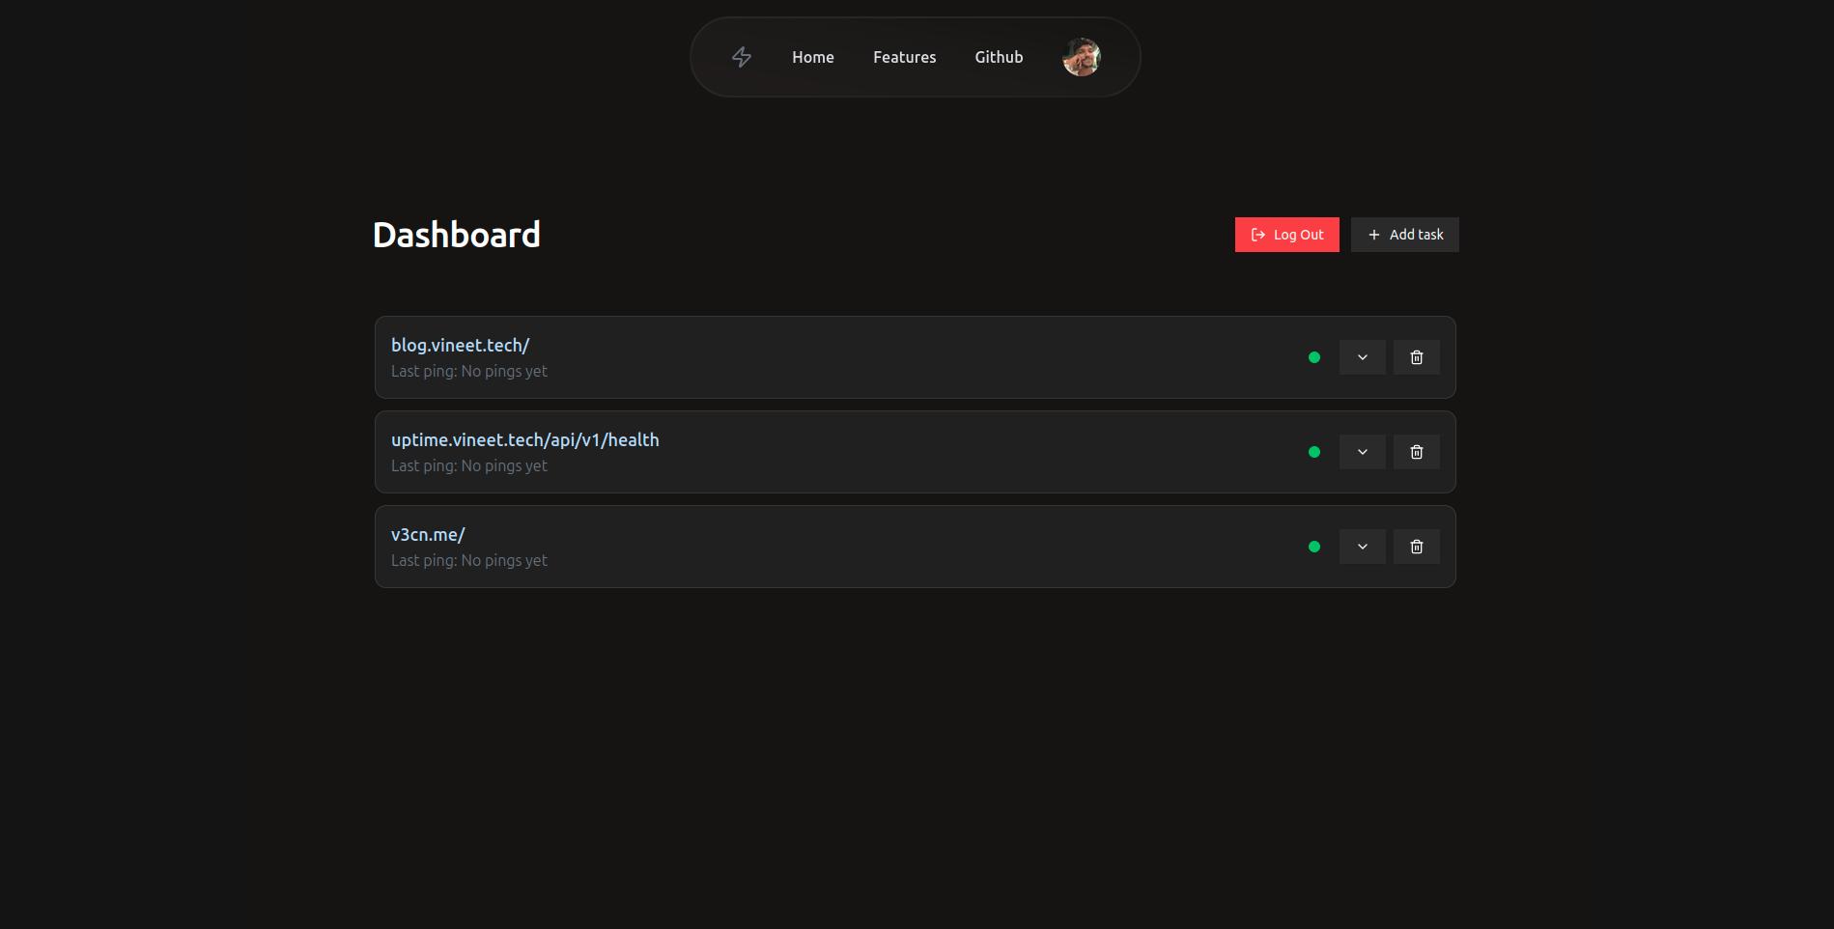Delete the v3cn.me/ task via trash icon
The image size is (1834, 929).
point(1416,547)
